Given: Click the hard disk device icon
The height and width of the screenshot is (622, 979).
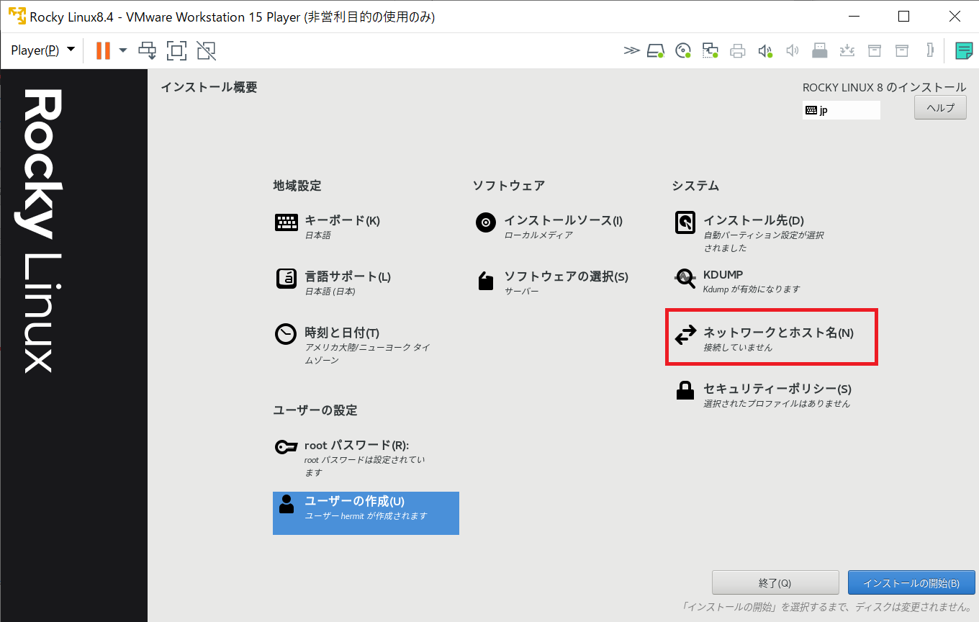Looking at the screenshot, I should (x=655, y=50).
